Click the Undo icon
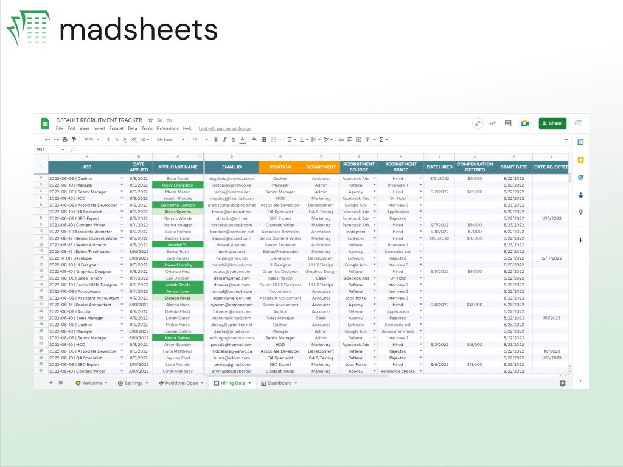623x467 pixels. (x=46, y=139)
